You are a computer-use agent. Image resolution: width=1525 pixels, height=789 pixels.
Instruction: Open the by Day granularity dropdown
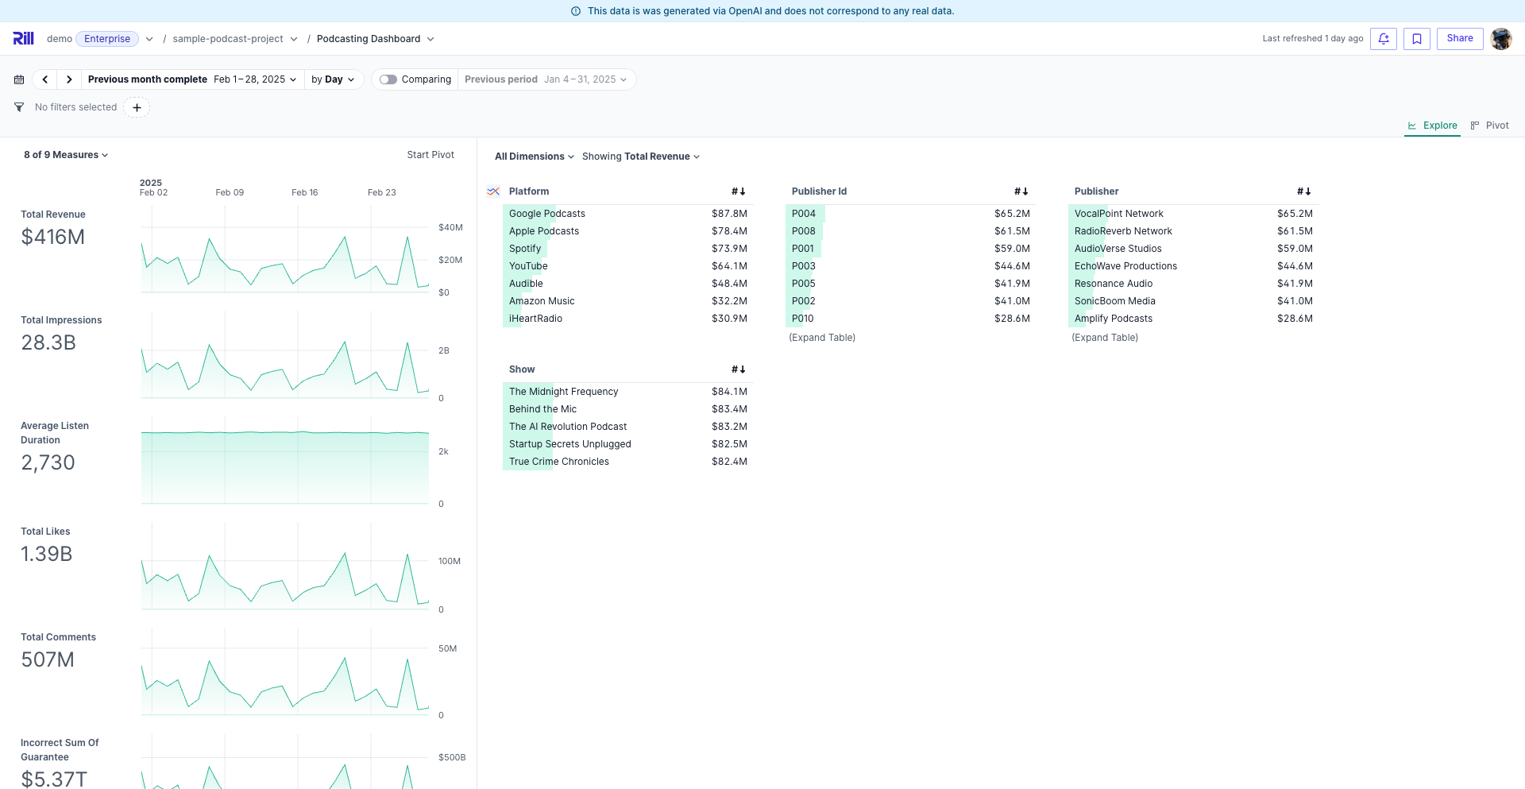pos(333,79)
